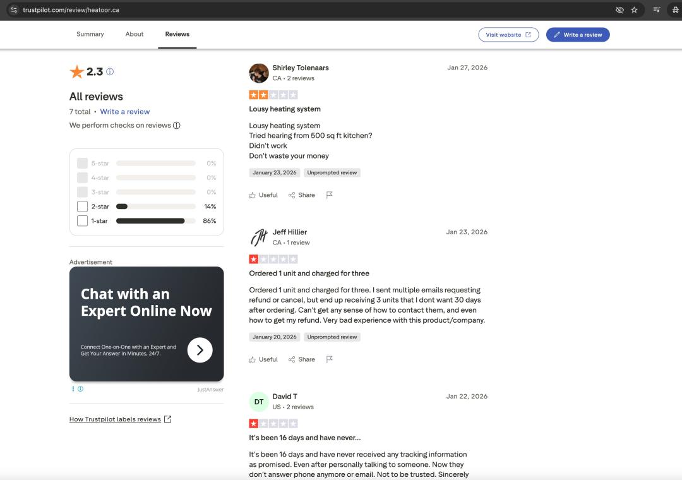Select the Reviews tab

177,34
